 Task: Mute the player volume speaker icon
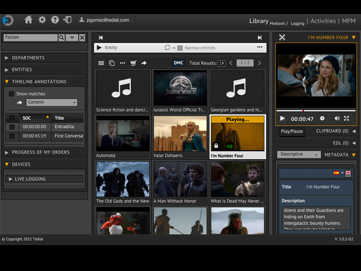337,119
